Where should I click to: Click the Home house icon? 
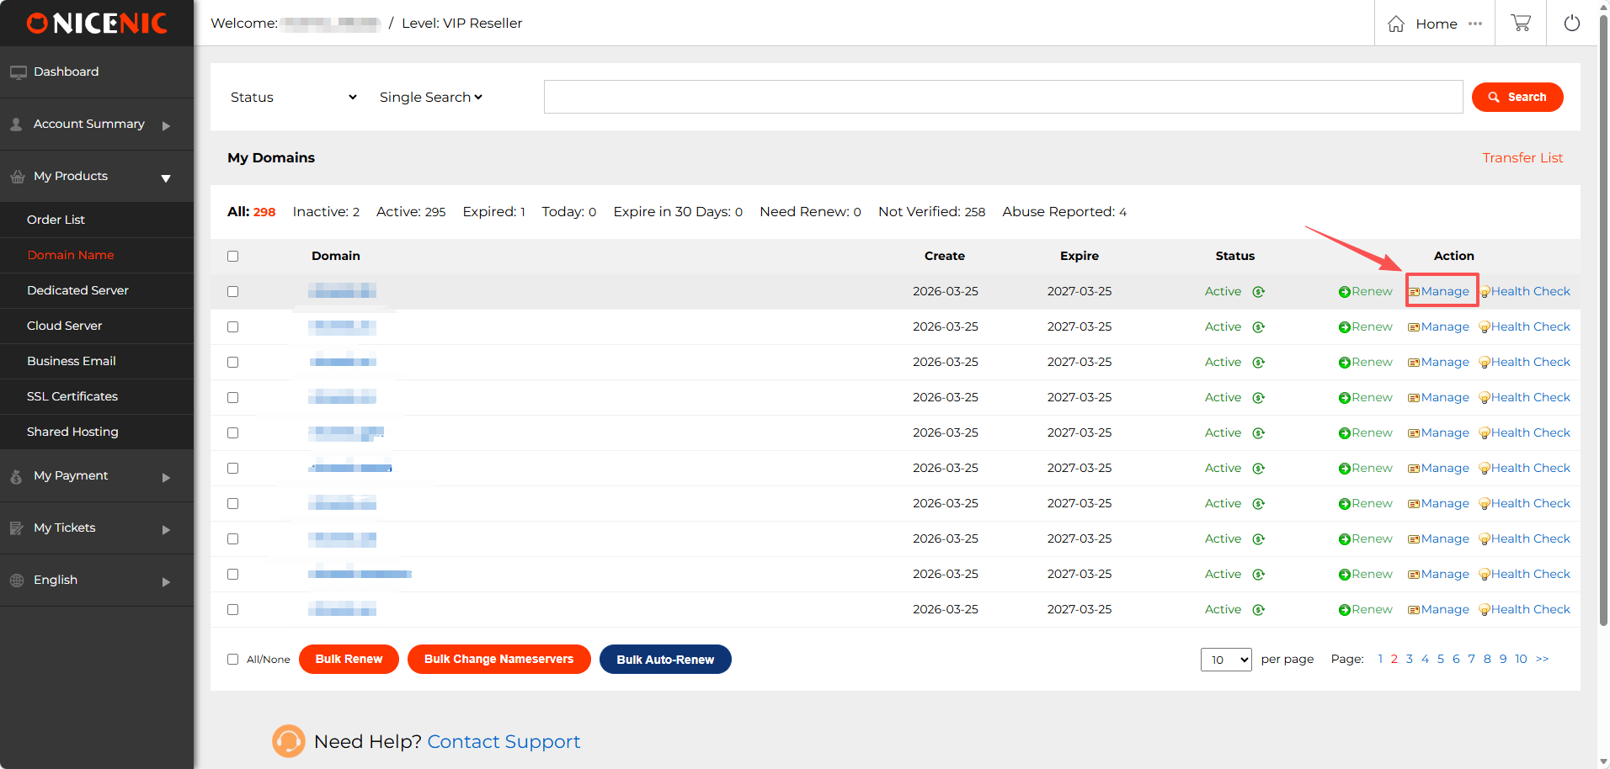1396,24
